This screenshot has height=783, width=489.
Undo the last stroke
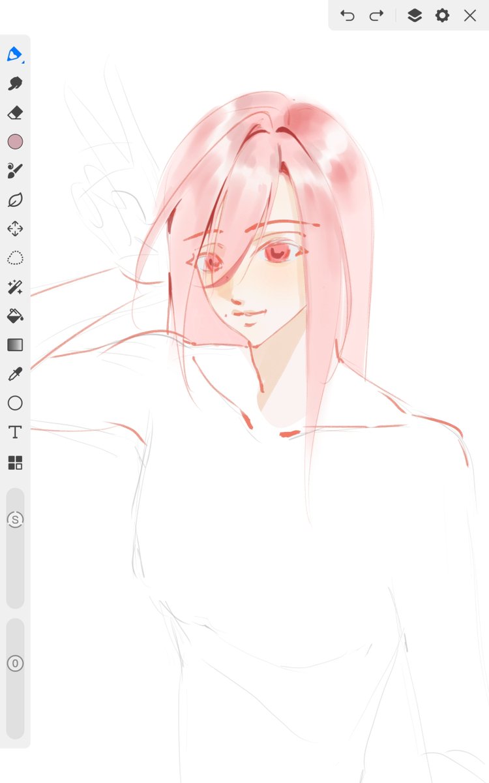pos(348,16)
